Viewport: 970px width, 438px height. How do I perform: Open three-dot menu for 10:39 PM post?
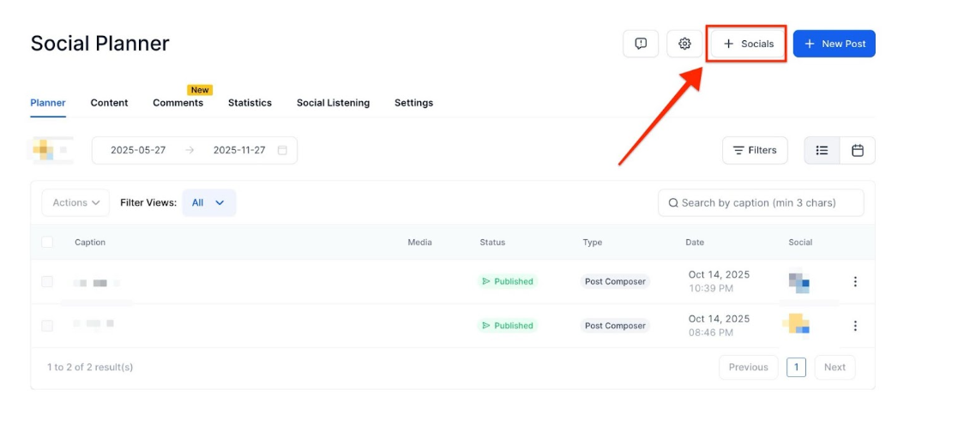(x=854, y=281)
